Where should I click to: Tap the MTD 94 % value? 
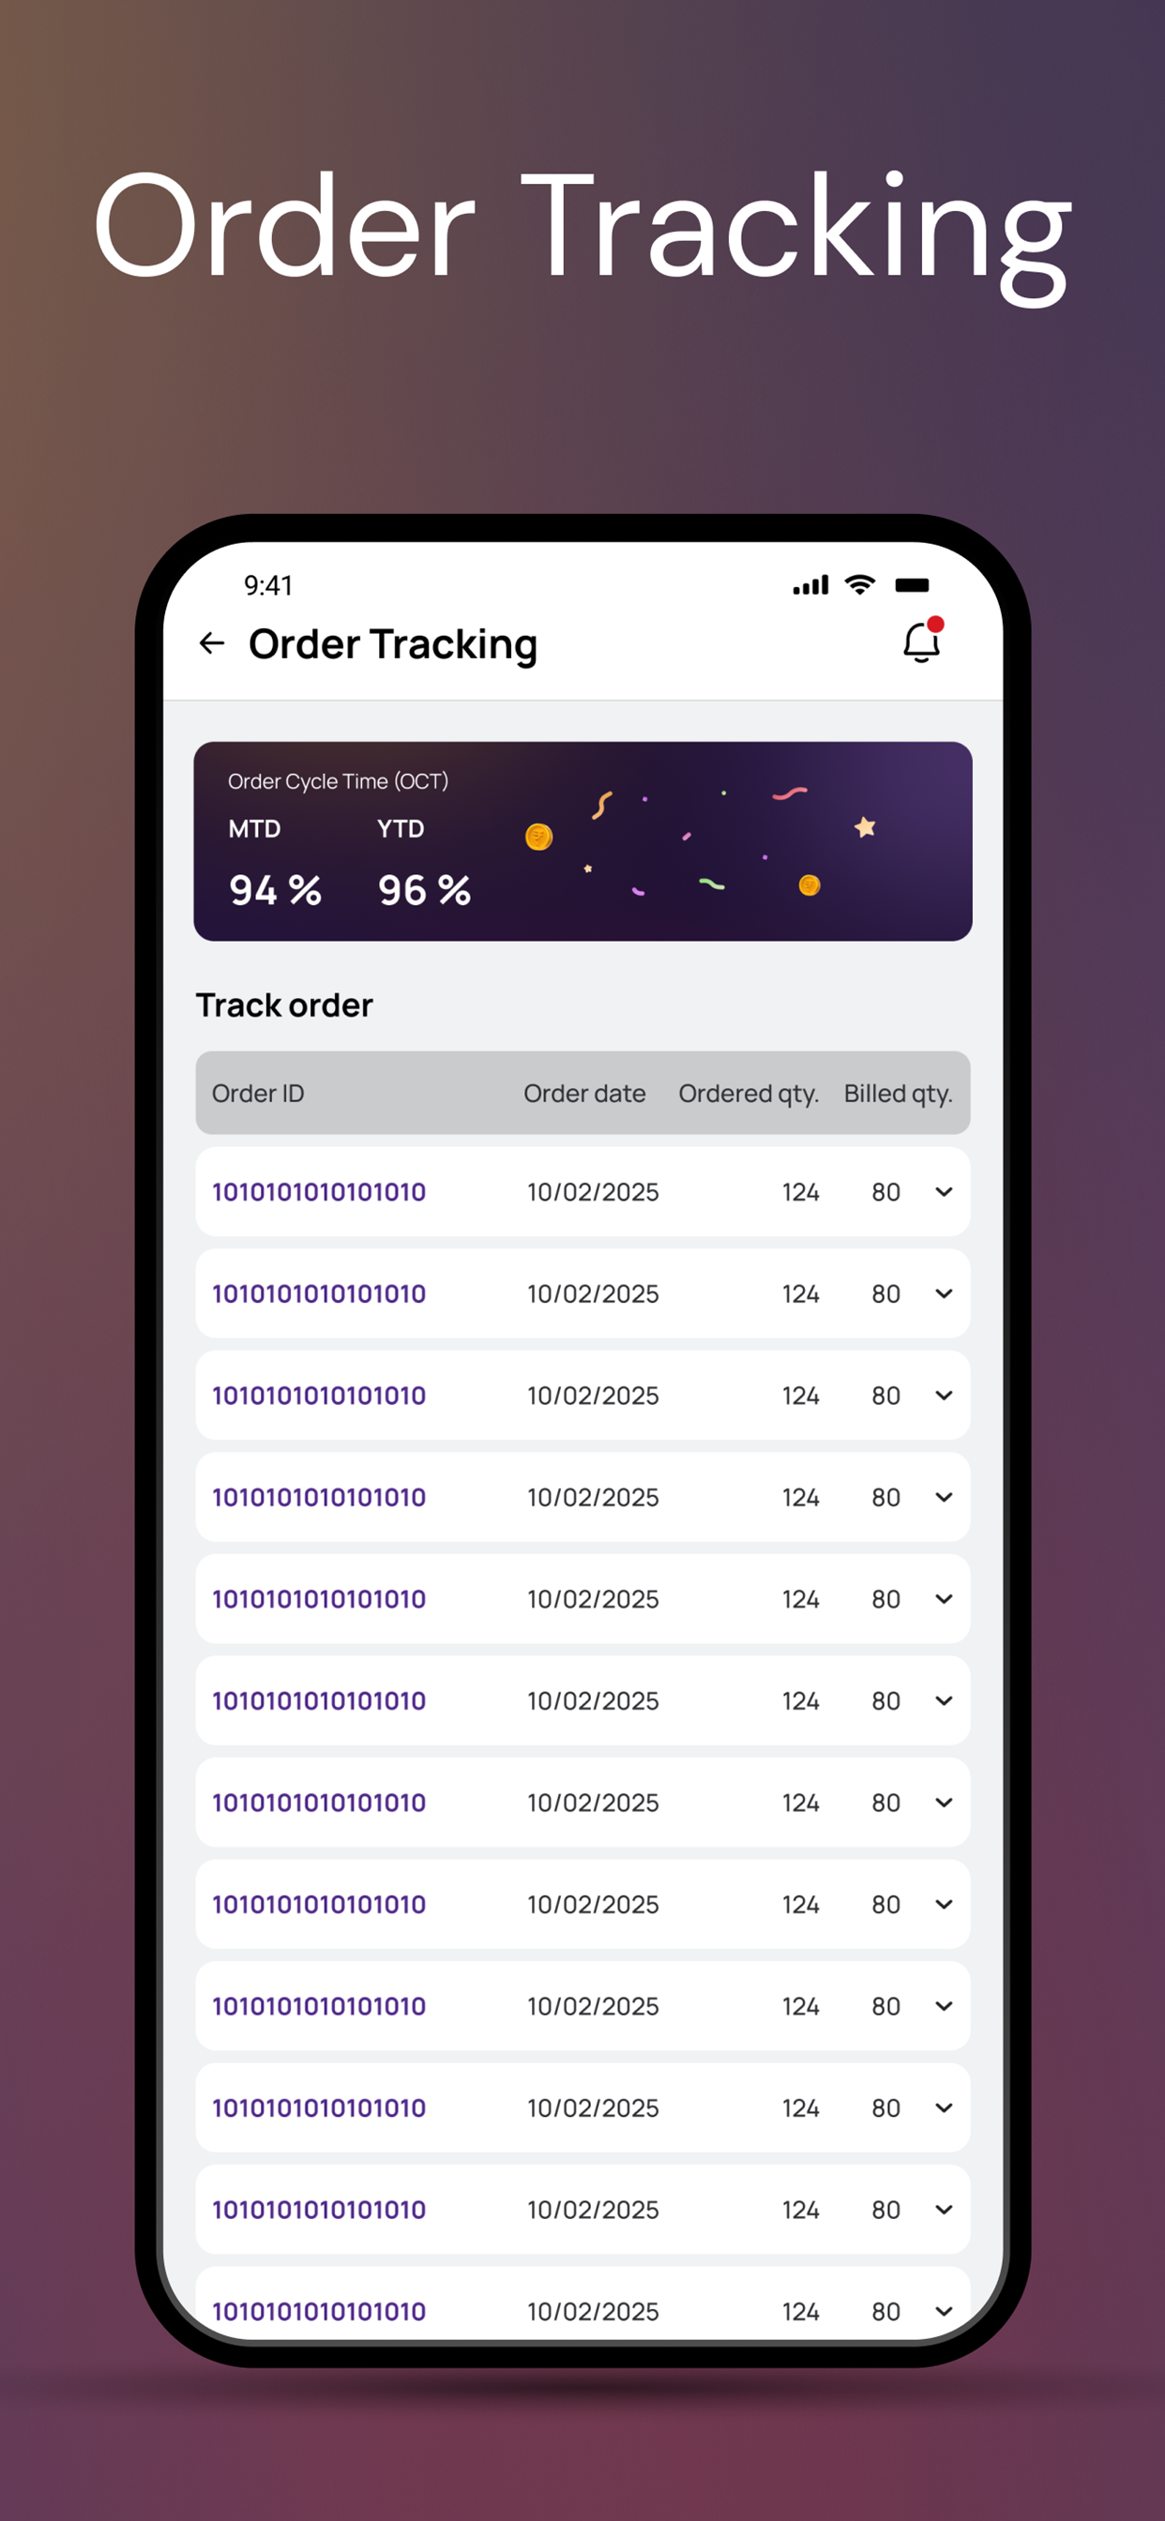tap(275, 891)
